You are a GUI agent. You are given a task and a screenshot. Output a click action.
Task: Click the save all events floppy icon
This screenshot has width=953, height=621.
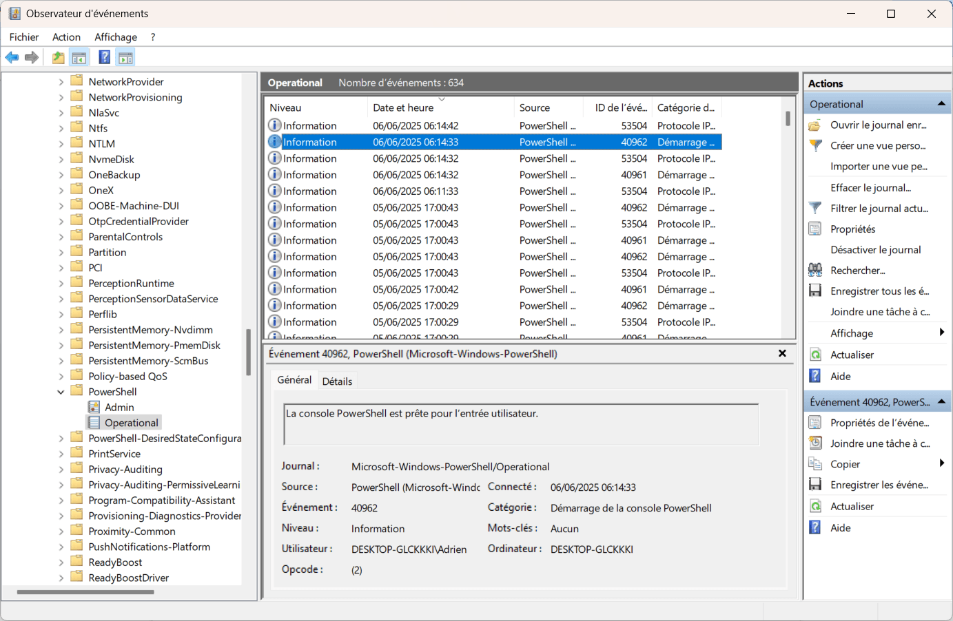pyautogui.click(x=815, y=291)
